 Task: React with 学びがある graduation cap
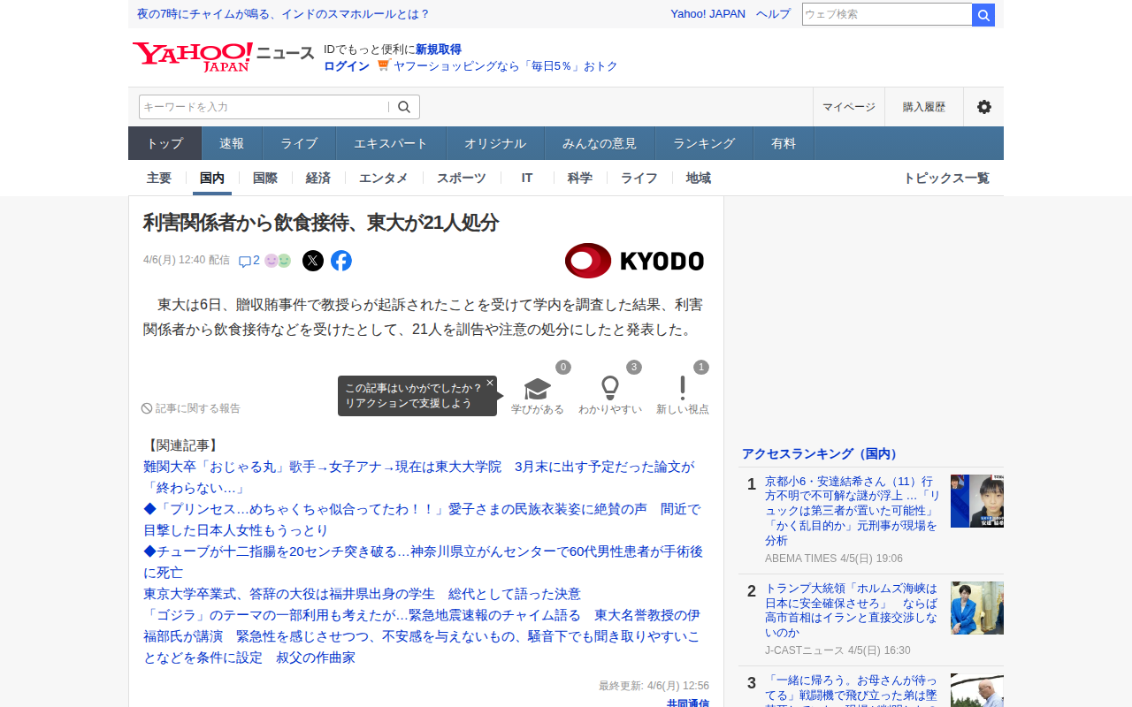click(x=537, y=389)
